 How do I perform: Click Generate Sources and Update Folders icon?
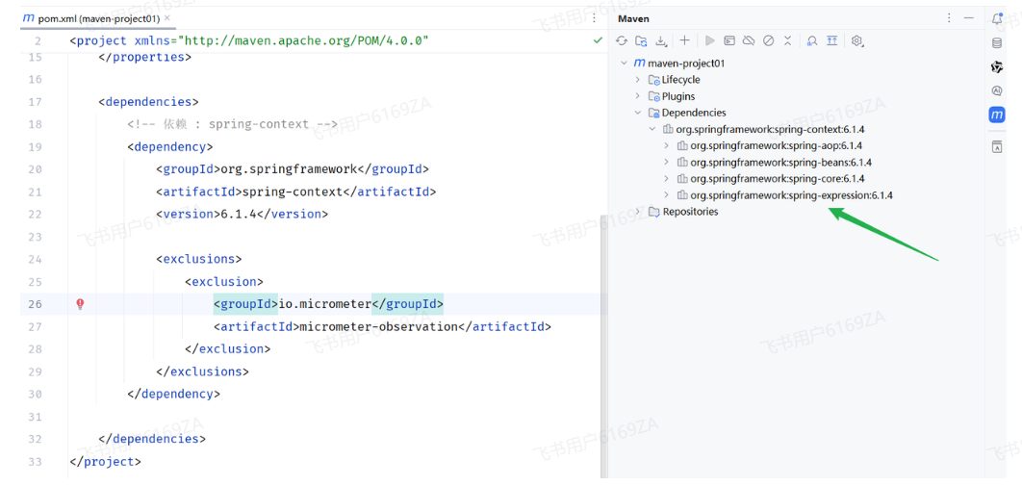click(x=641, y=41)
